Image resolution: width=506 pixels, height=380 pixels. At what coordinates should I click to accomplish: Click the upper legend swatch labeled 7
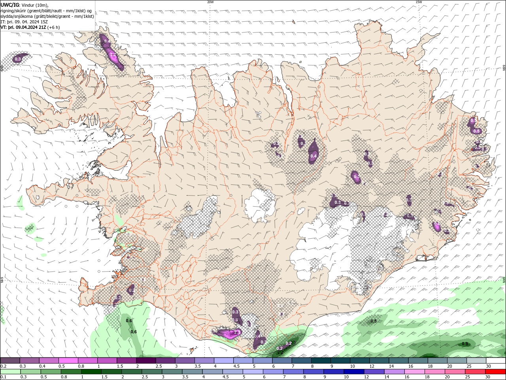301,361
